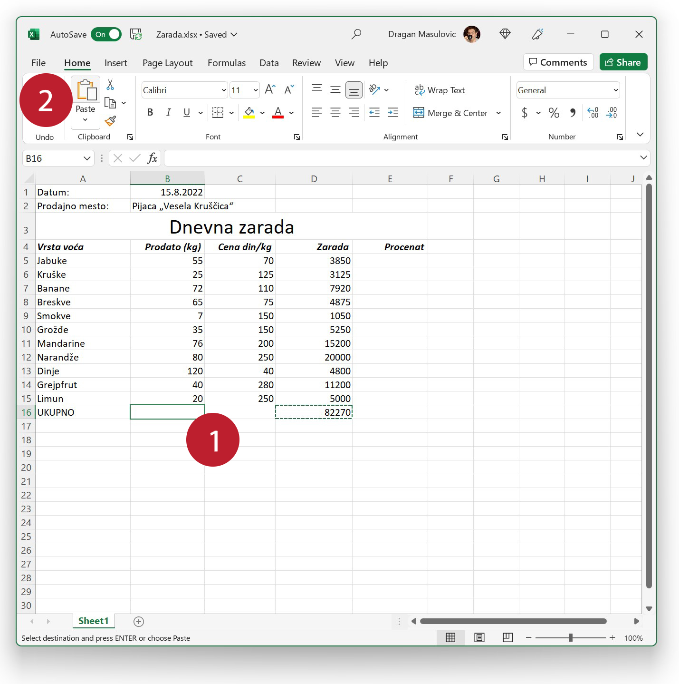This screenshot has height=684, width=679.
Task: Switch to the Review tab
Action: tap(306, 63)
